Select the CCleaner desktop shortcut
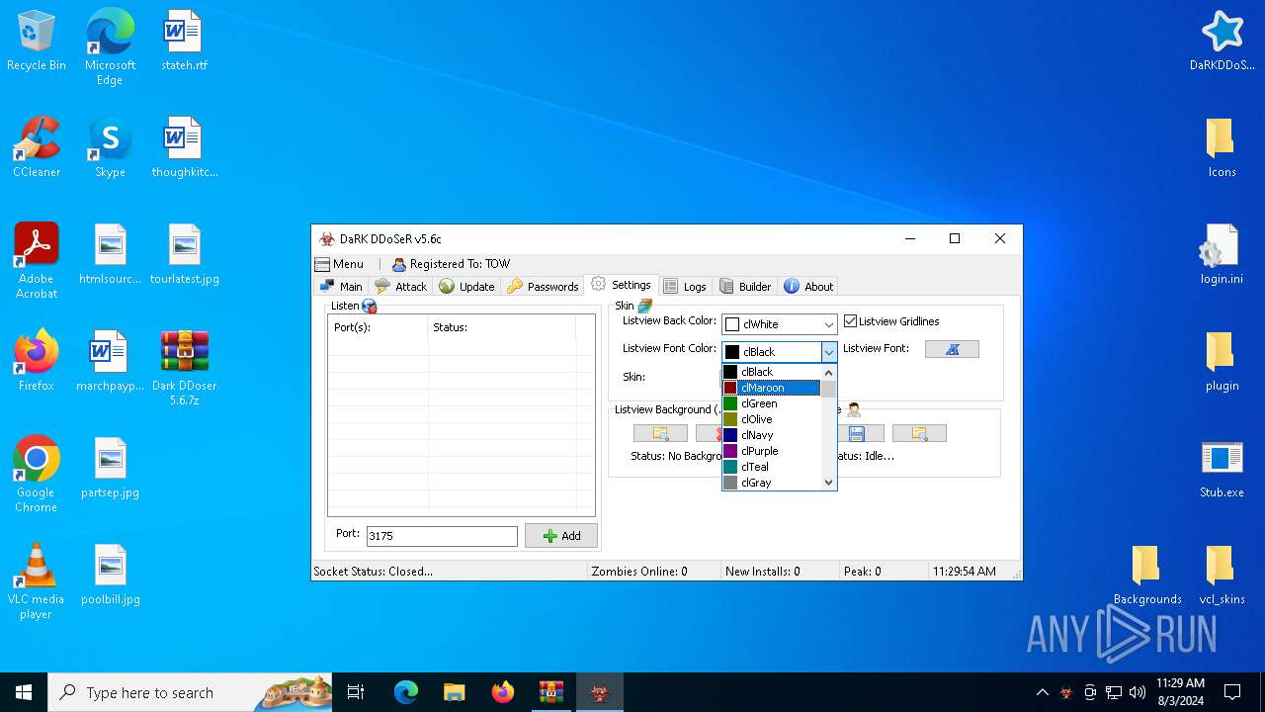 tap(37, 147)
